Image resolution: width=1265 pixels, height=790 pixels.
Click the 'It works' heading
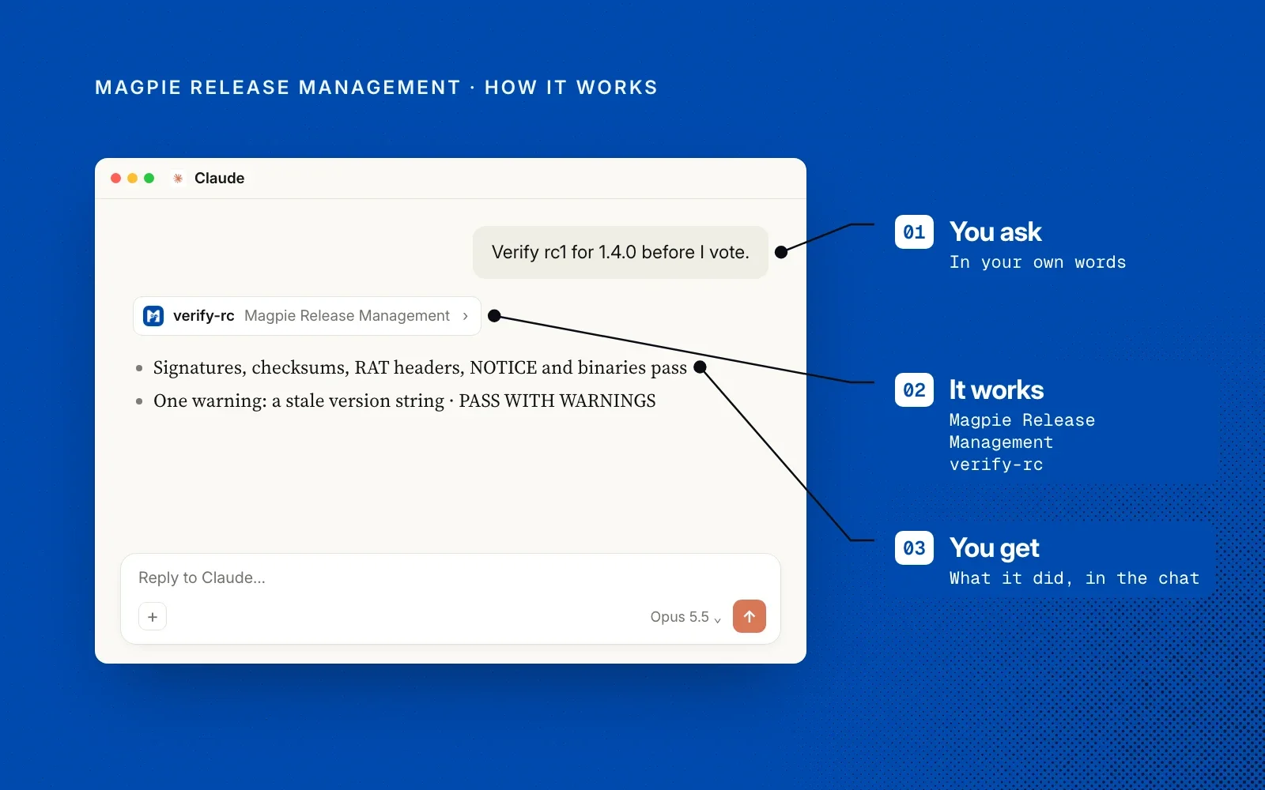point(996,390)
